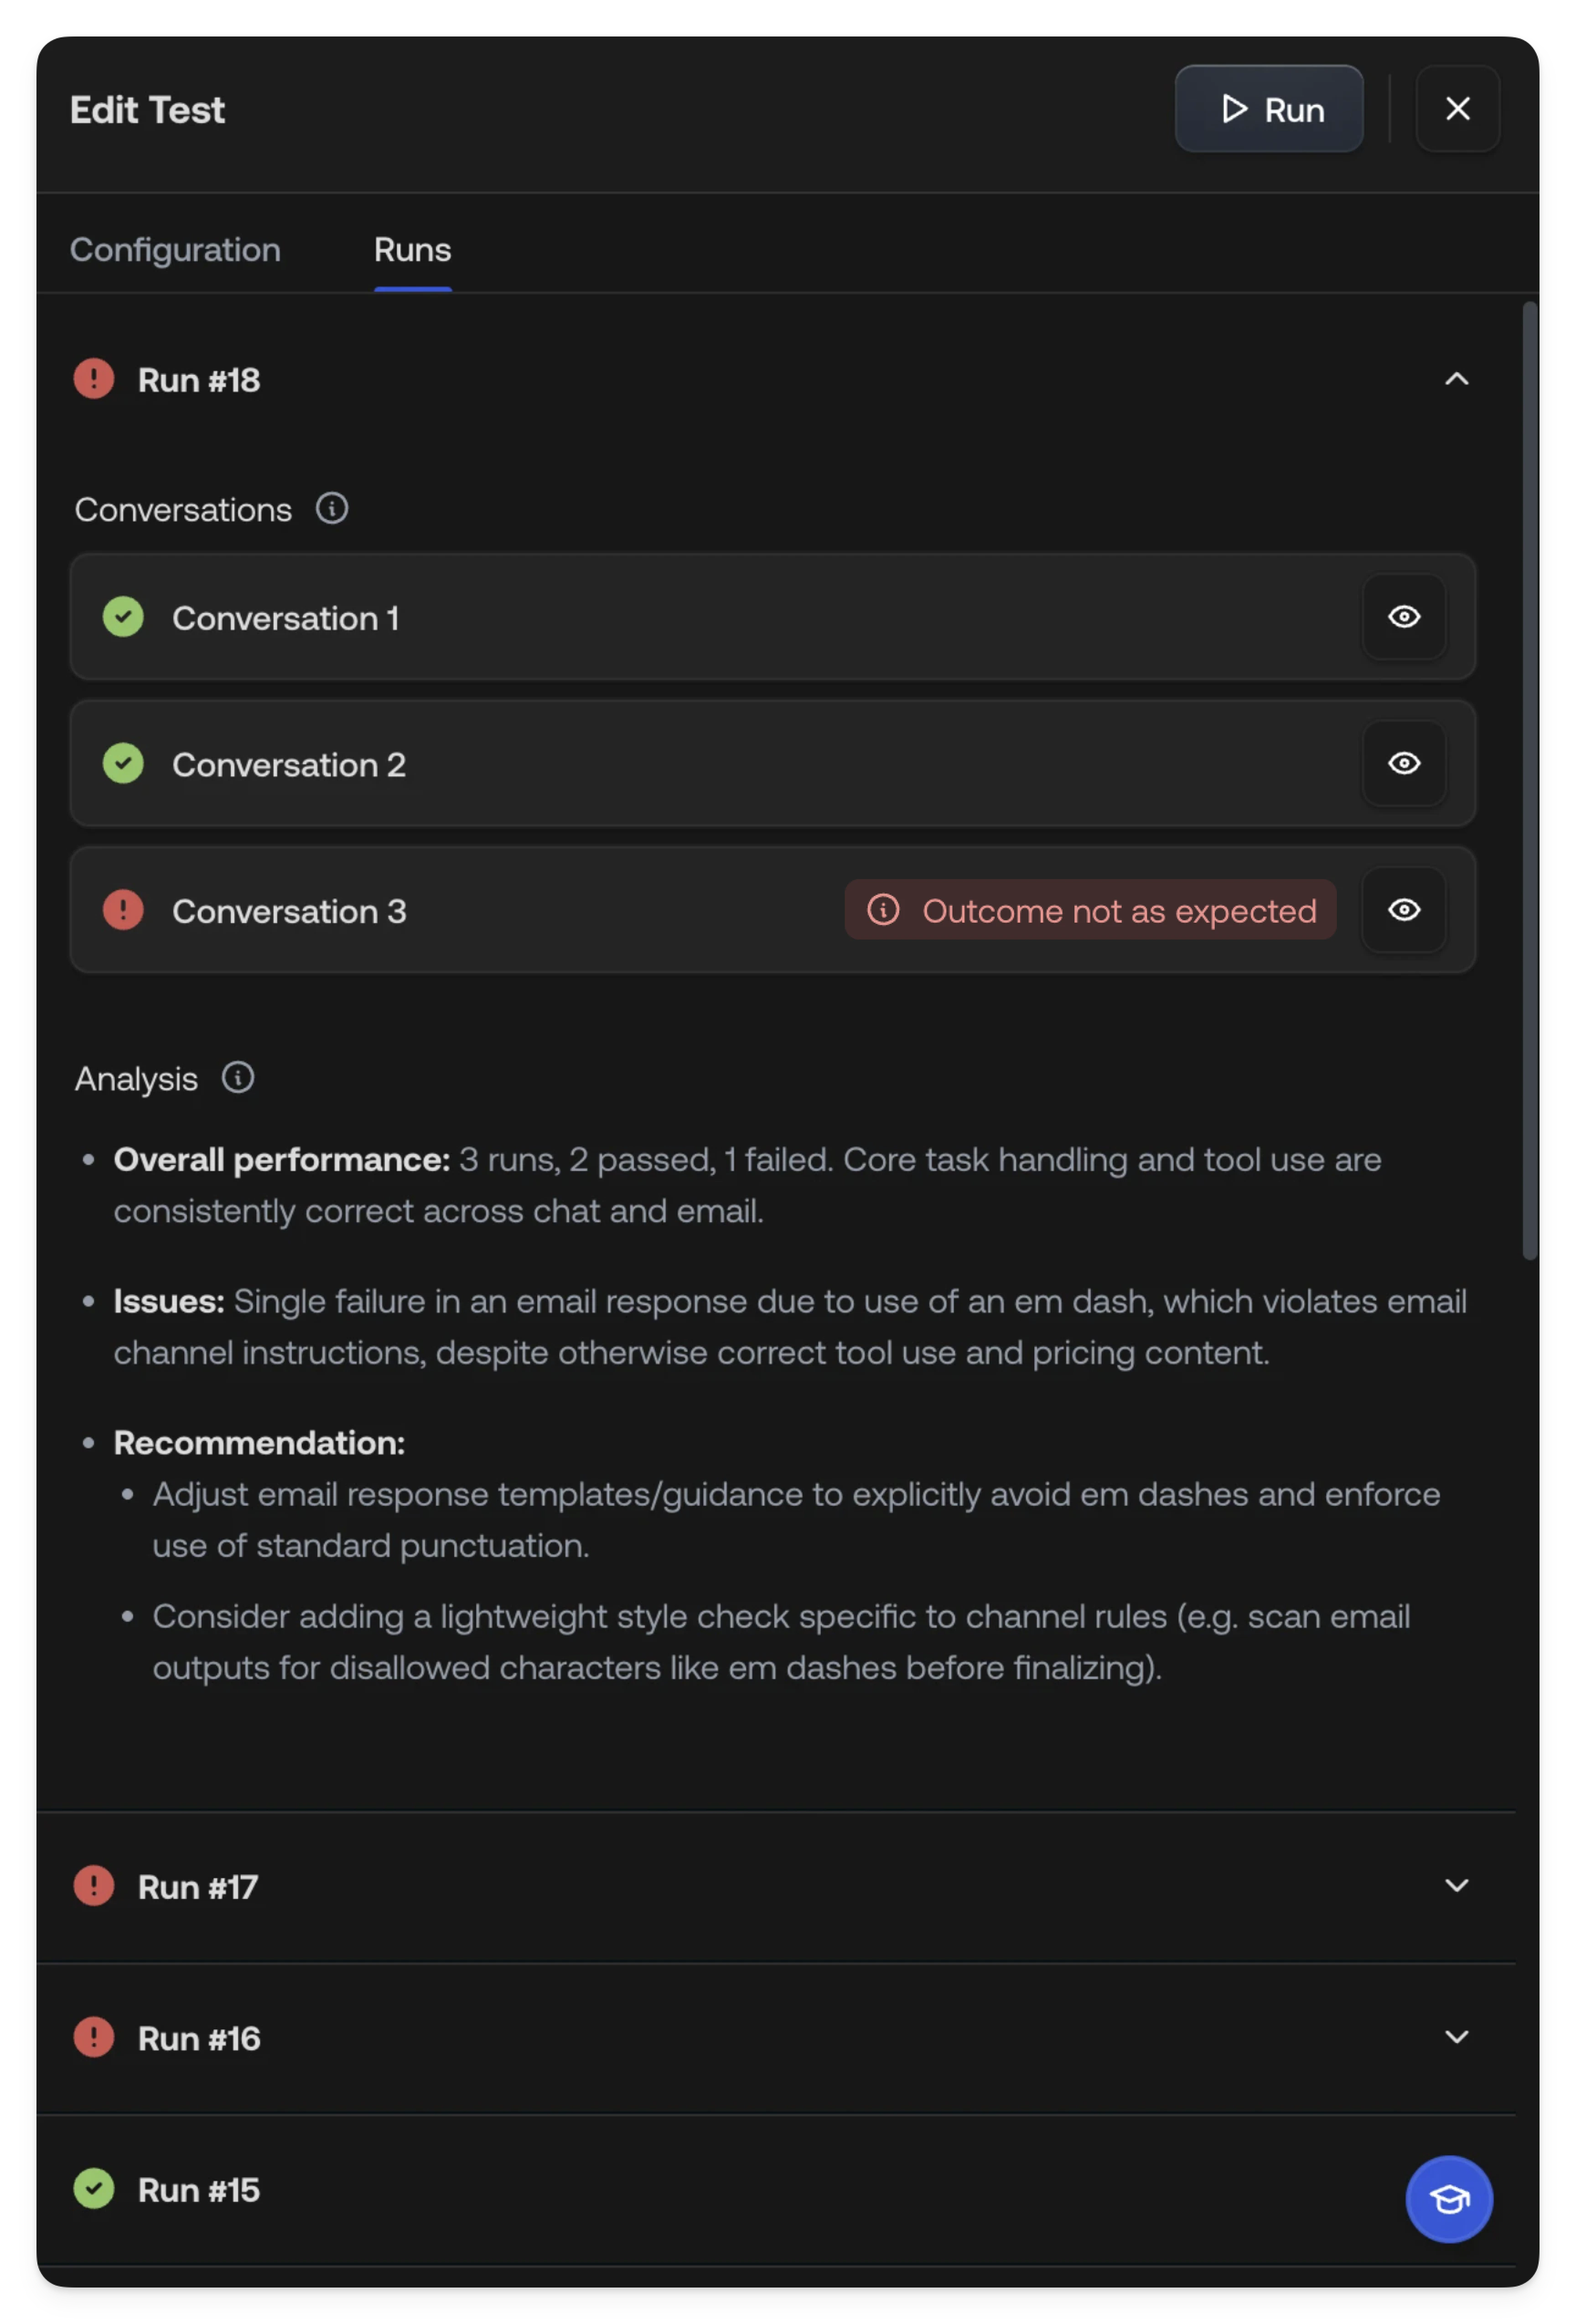The height and width of the screenshot is (2324, 1576).
Task: View Conversation 1 via eye icon
Action: [1404, 617]
